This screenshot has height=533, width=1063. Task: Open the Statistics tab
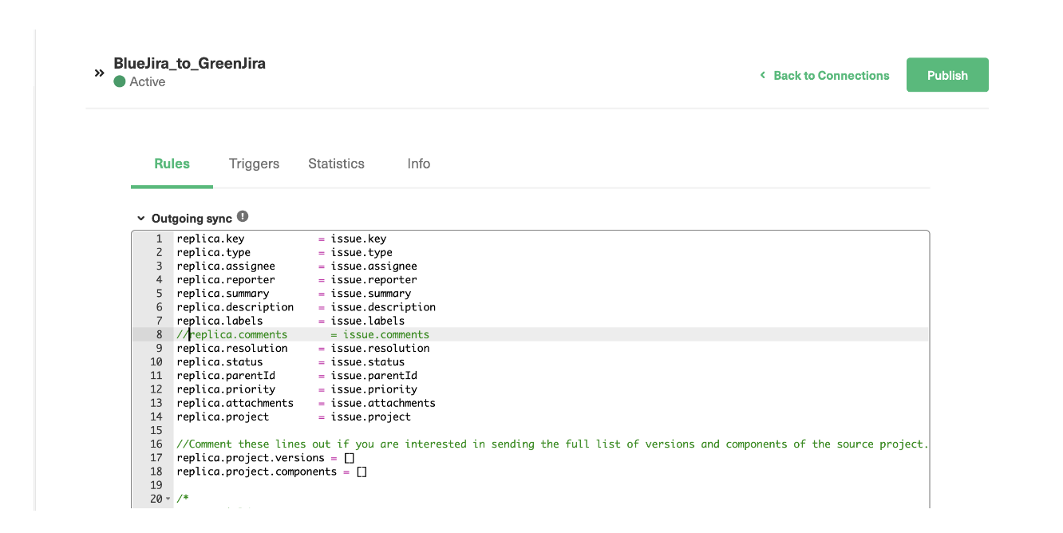point(336,164)
